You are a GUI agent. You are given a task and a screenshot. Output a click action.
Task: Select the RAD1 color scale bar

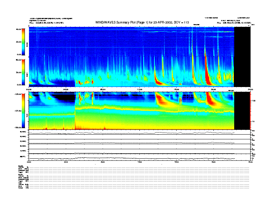(23, 72)
